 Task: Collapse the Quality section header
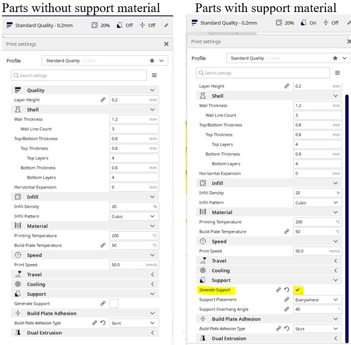(85, 90)
